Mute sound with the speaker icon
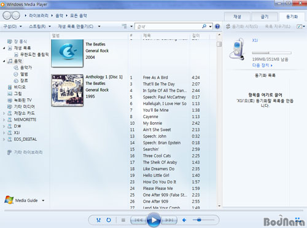307x228 pixels. click(184, 220)
